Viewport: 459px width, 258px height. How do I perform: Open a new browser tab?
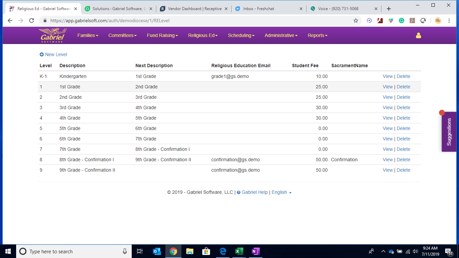coord(389,9)
